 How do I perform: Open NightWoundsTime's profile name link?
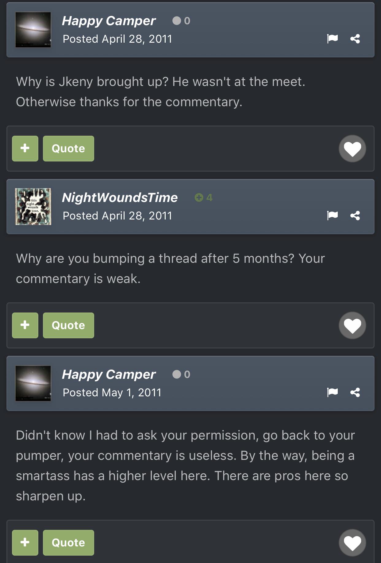point(120,198)
